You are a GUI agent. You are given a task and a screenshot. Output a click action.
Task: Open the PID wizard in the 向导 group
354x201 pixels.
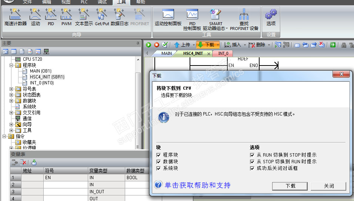pos(51,17)
